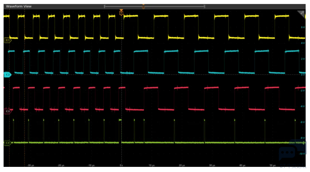Click the corner icon at top-right of graticule
The width and height of the screenshot is (310, 172).
(x=301, y=14)
